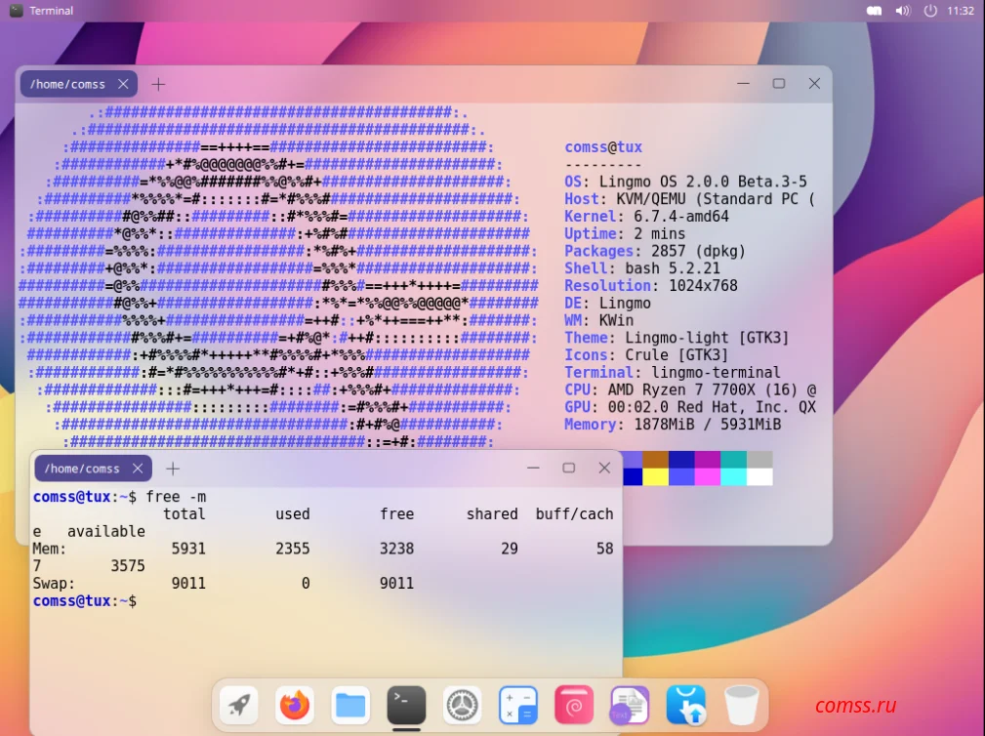This screenshot has width=985, height=736.
Task: Click the volume icon in top panel
Action: (903, 11)
